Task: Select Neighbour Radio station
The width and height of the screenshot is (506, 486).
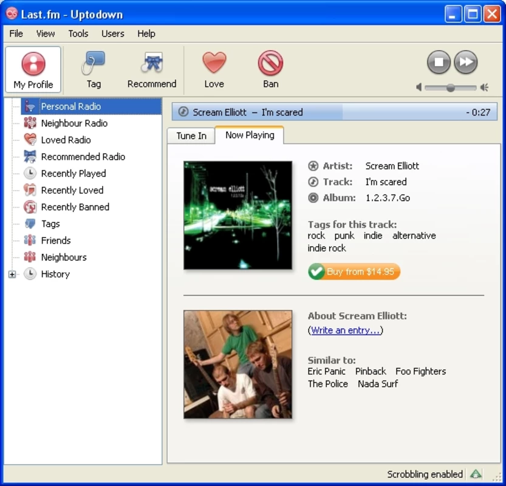Action: click(x=74, y=123)
